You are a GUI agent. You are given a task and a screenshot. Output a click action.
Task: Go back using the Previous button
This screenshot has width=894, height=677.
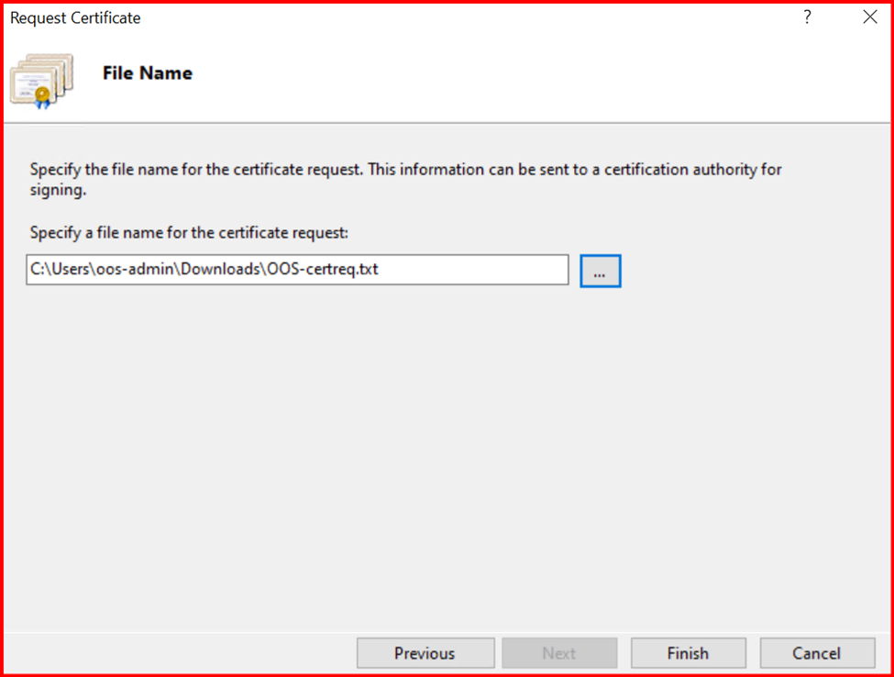click(425, 653)
